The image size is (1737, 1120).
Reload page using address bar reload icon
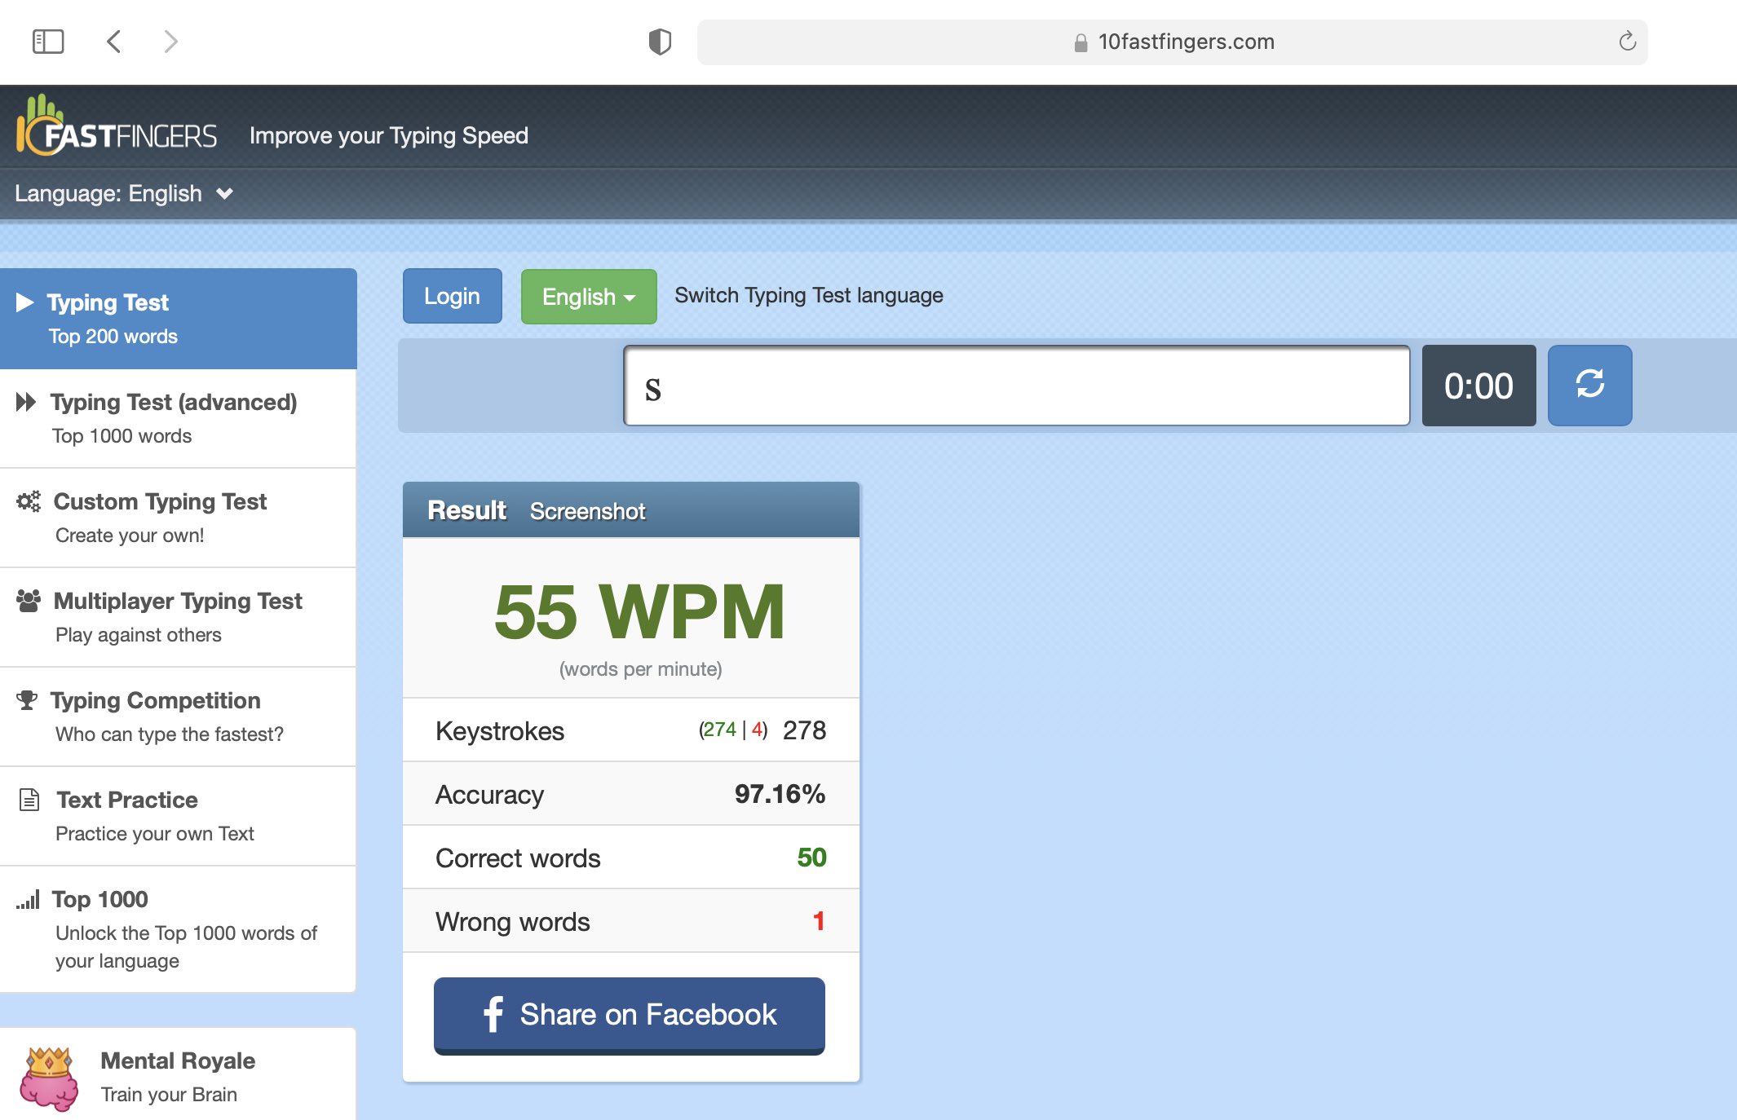coord(1627,42)
